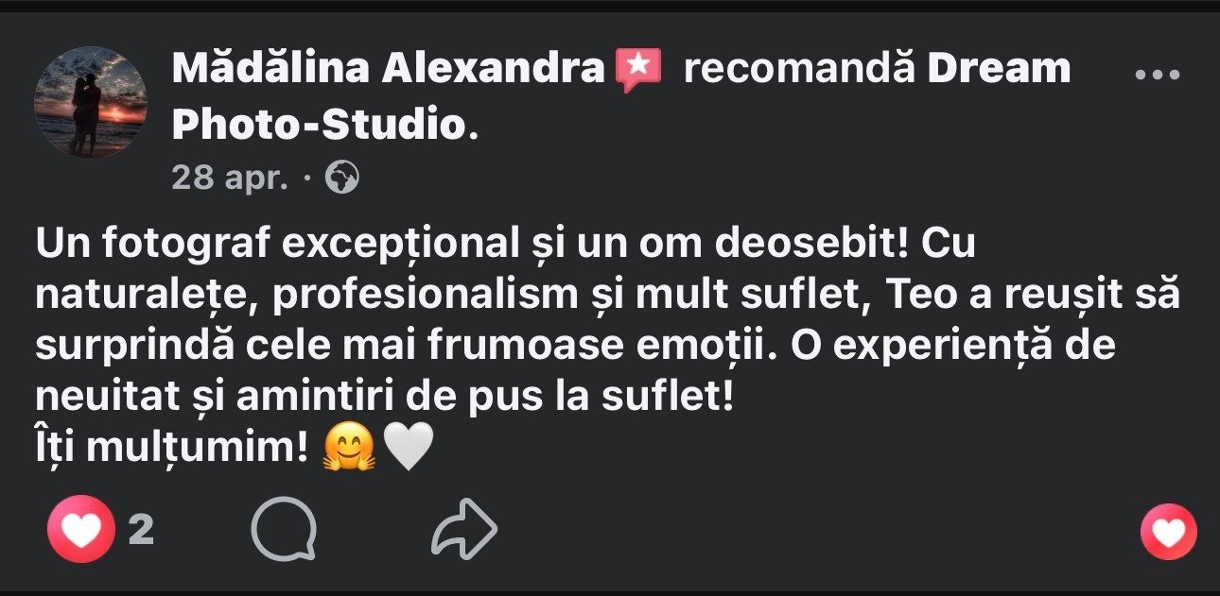Click the 28 apr. timestamp link
This screenshot has width=1220, height=596.
(232, 176)
